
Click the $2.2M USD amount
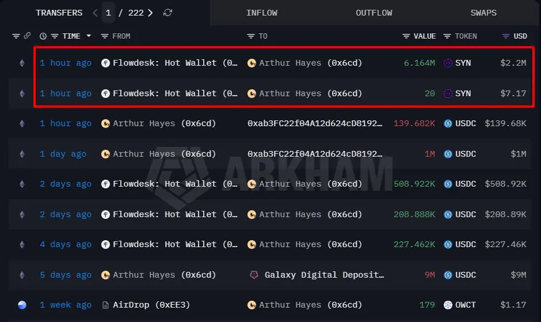point(513,63)
